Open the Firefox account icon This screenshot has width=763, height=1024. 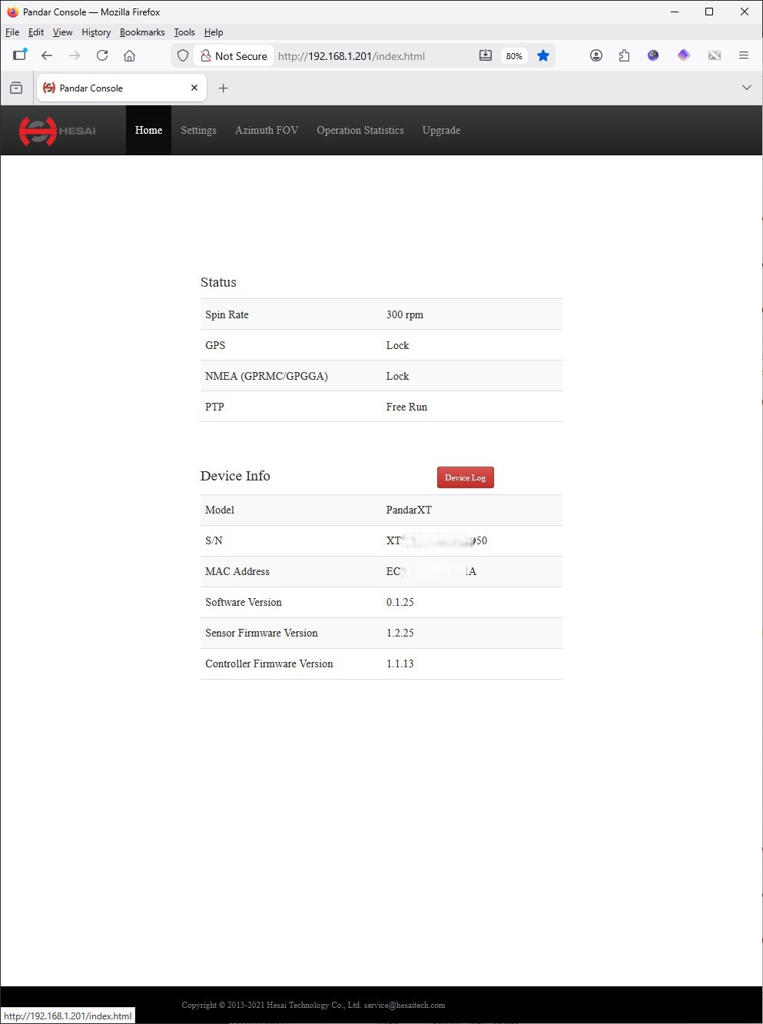coord(595,55)
